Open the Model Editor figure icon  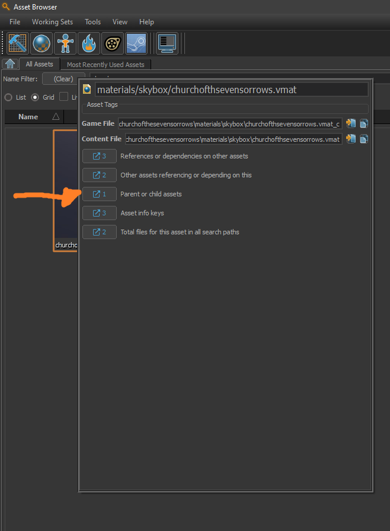(65, 43)
